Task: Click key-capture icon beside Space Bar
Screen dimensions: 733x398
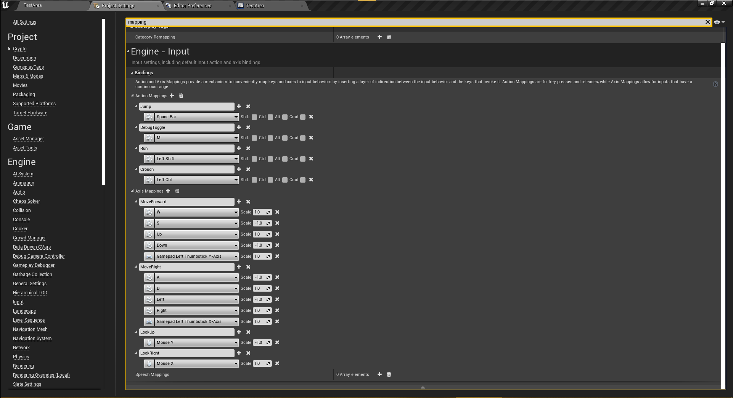Action: click(x=149, y=117)
